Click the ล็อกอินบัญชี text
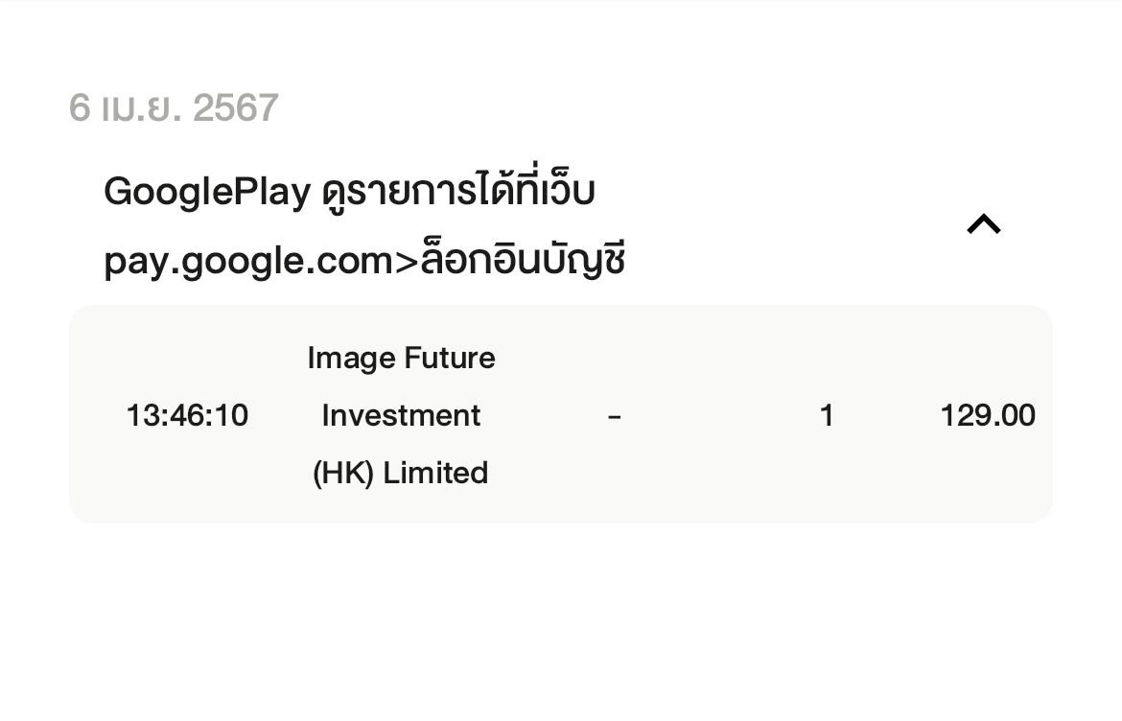The image size is (1122, 721). point(524,259)
